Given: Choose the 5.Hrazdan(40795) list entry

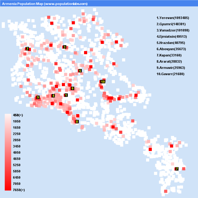Looking at the screenshot, I should pos(171,43).
